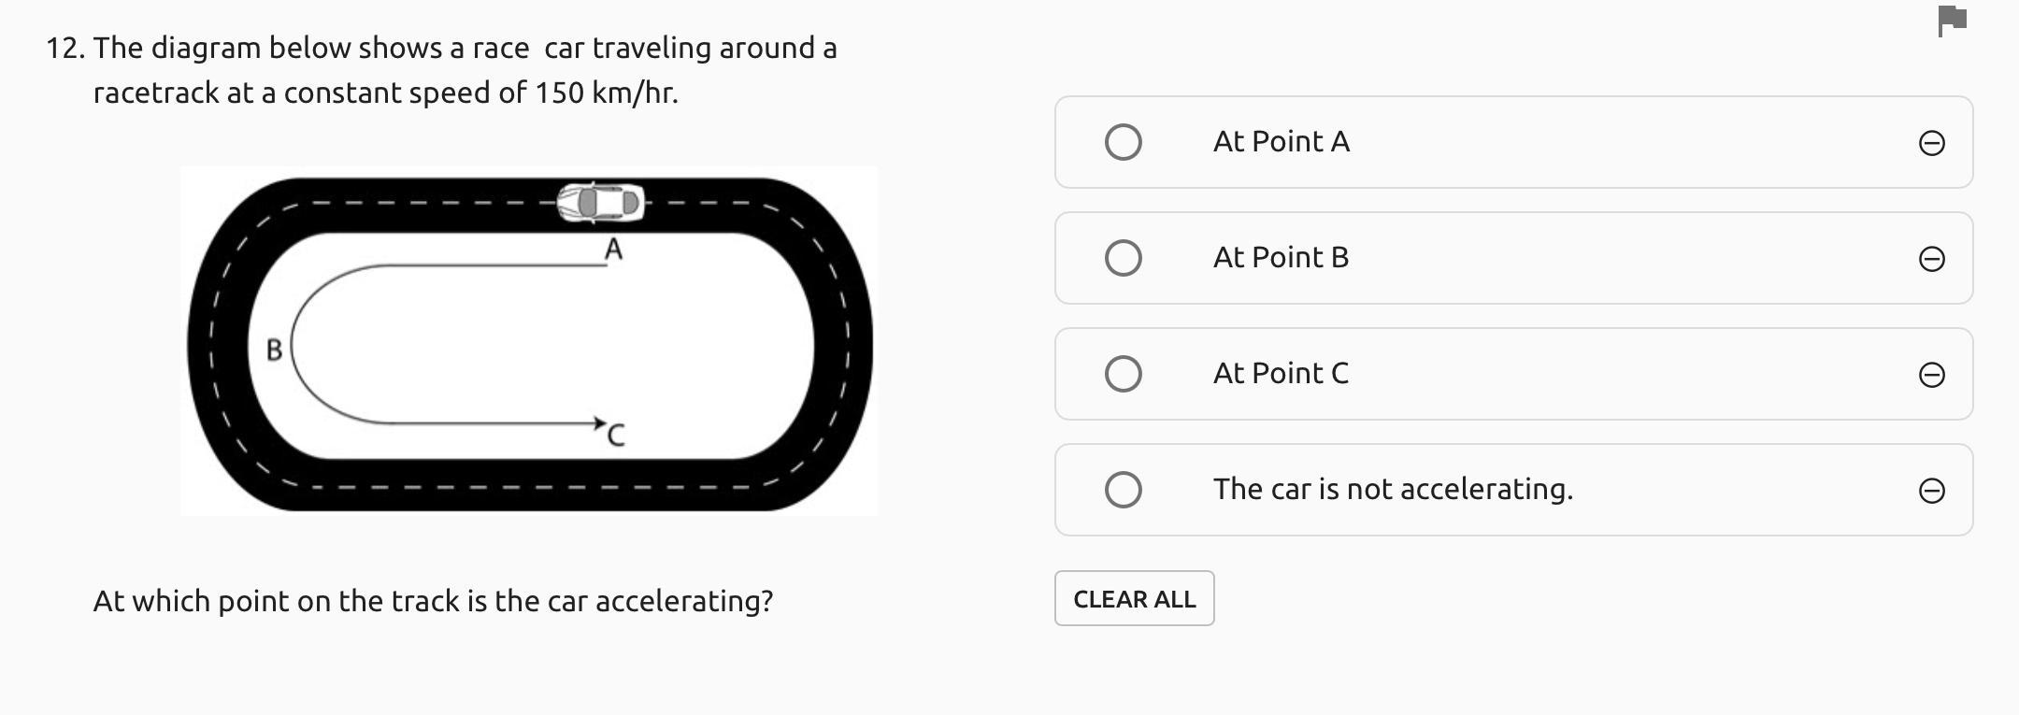Choose the 'At Point B' radio button

tap(1123, 258)
